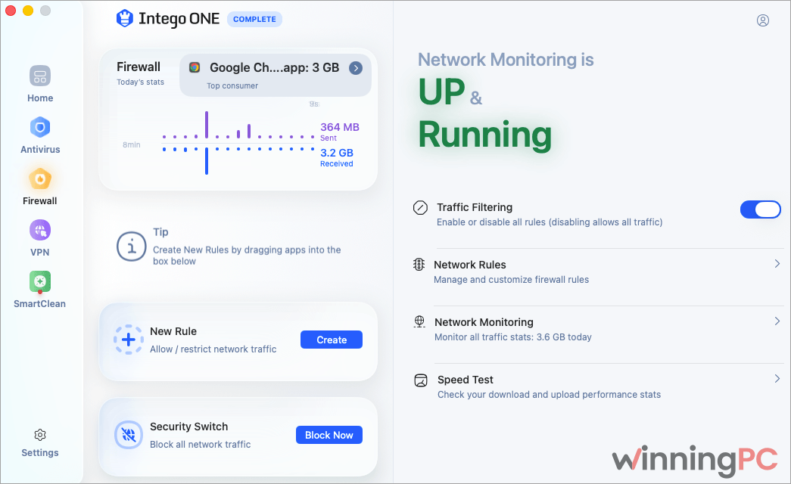Click the Network Rules title
The image size is (791, 484).
(x=469, y=265)
